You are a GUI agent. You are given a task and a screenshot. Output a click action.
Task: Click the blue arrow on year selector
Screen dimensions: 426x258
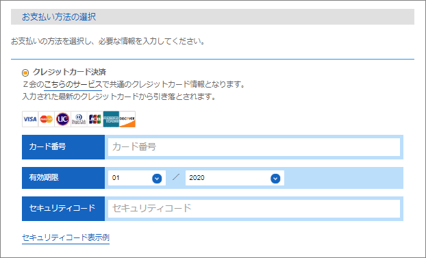(275, 179)
